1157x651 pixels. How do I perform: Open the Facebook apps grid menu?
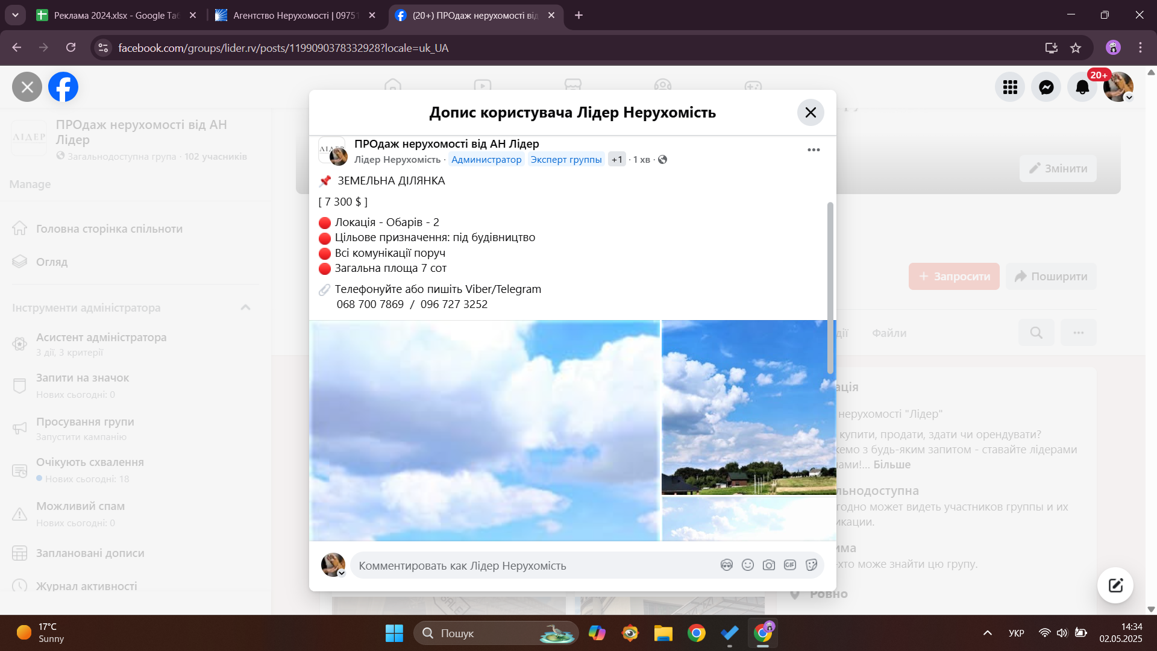(1010, 87)
